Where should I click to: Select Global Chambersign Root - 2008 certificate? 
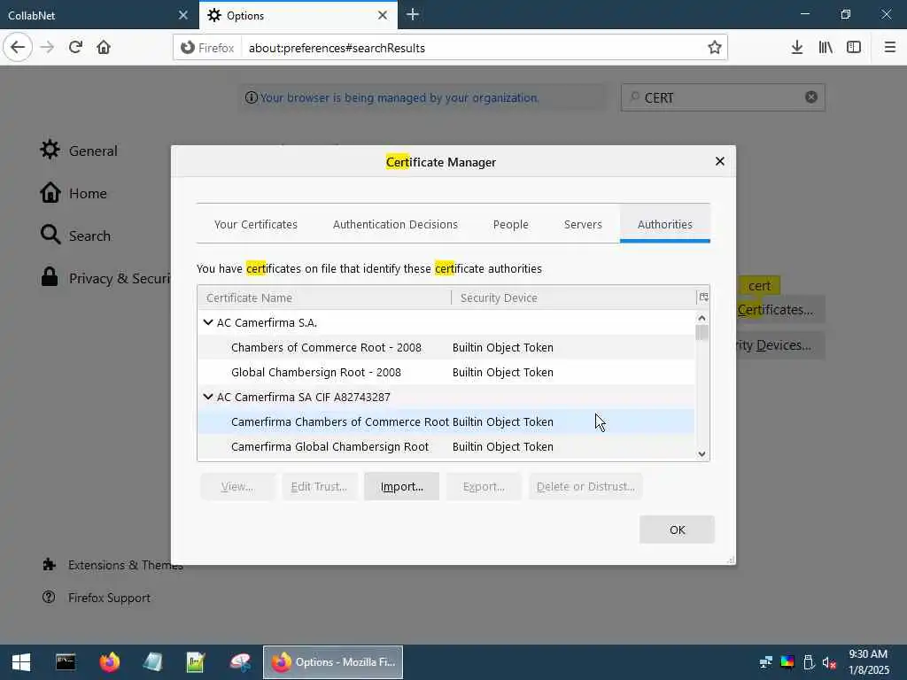click(x=446, y=372)
